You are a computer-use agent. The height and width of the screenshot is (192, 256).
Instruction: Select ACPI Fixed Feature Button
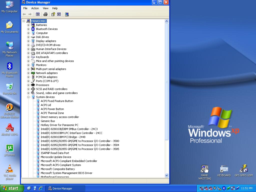(x=57, y=101)
